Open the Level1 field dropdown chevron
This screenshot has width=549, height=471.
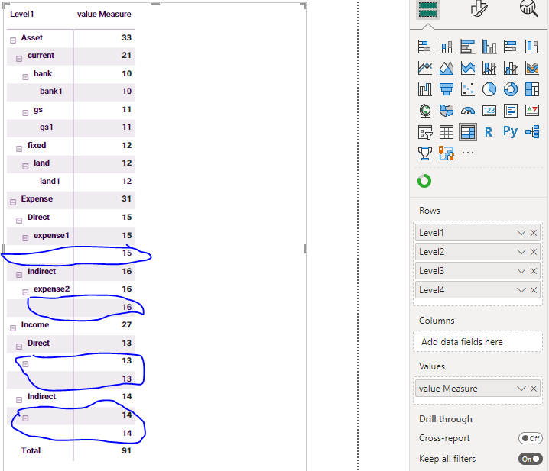click(x=521, y=233)
